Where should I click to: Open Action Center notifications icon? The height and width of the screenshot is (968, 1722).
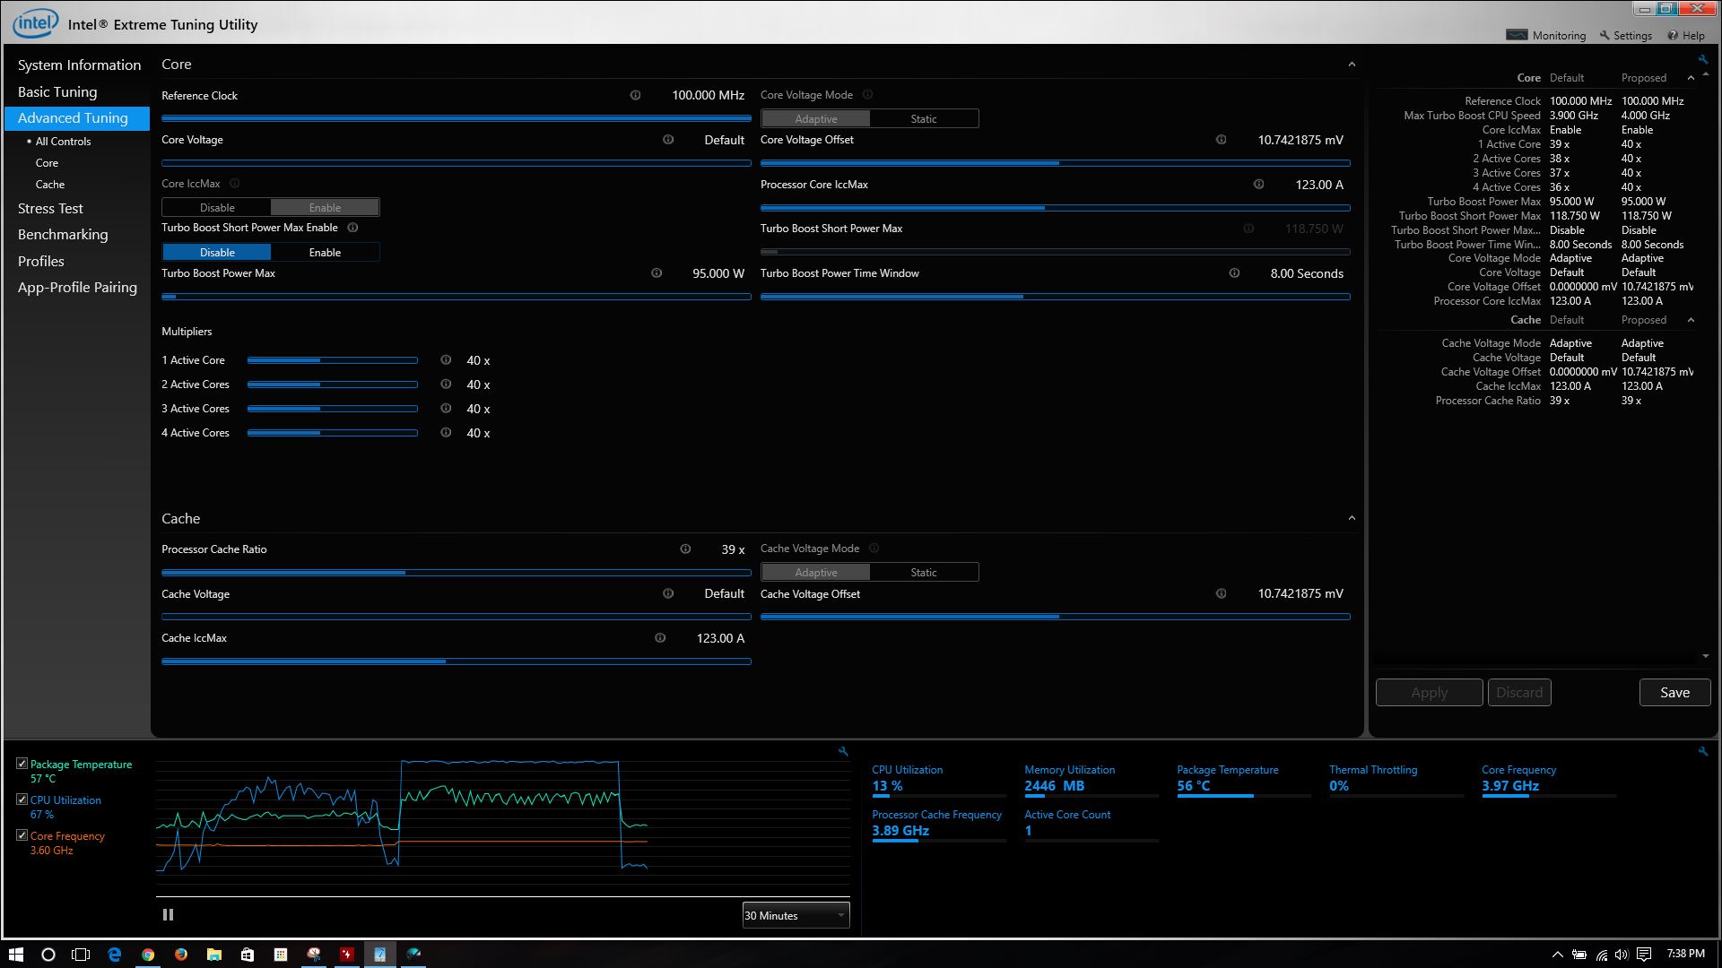point(1644,955)
